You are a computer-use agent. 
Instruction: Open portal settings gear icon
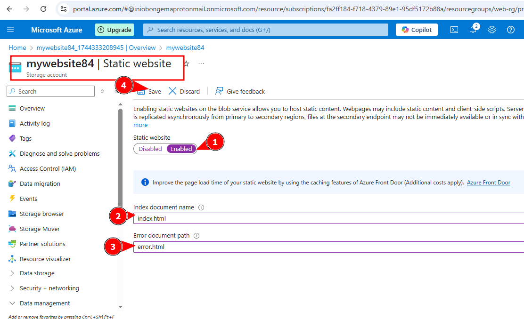coord(492,30)
